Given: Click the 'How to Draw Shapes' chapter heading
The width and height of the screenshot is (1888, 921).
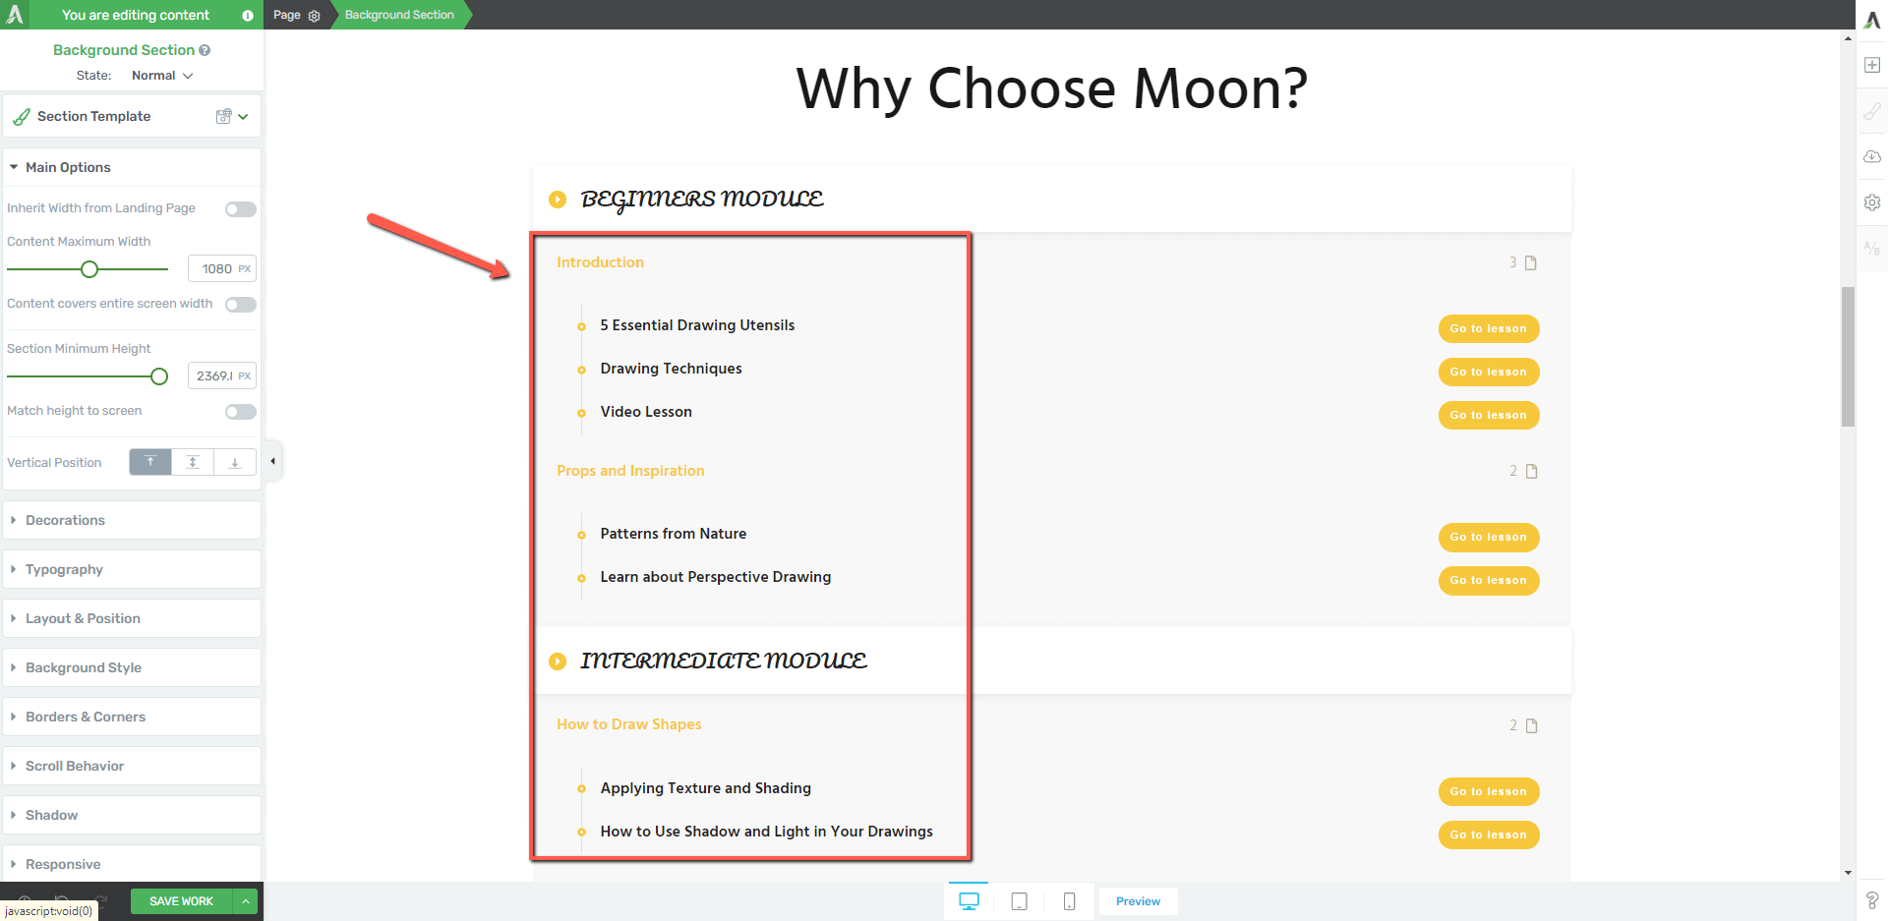Looking at the screenshot, I should tap(629, 724).
